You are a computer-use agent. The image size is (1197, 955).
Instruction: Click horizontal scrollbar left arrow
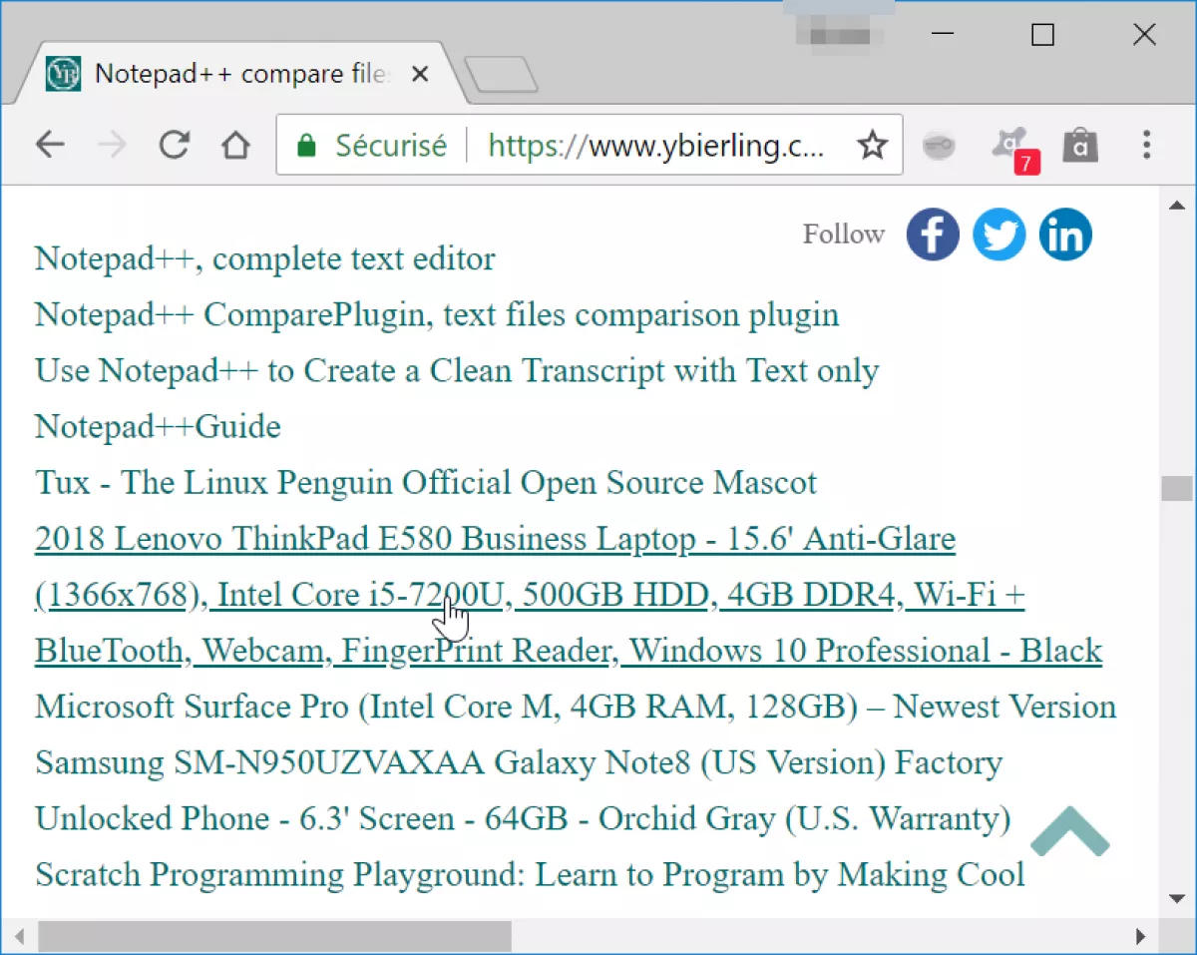[19, 936]
